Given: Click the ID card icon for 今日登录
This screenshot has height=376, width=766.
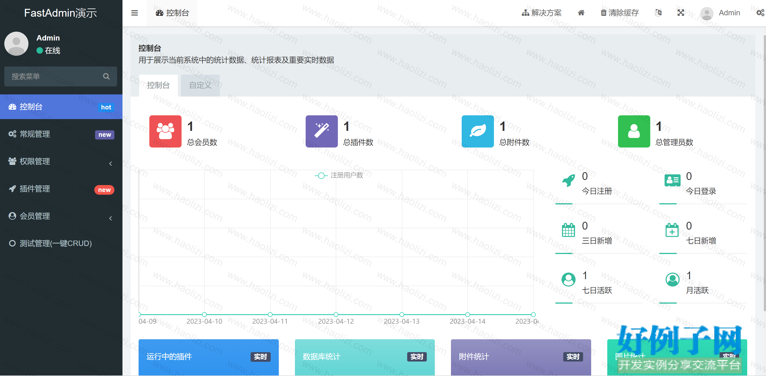Looking at the screenshot, I should coord(672,180).
